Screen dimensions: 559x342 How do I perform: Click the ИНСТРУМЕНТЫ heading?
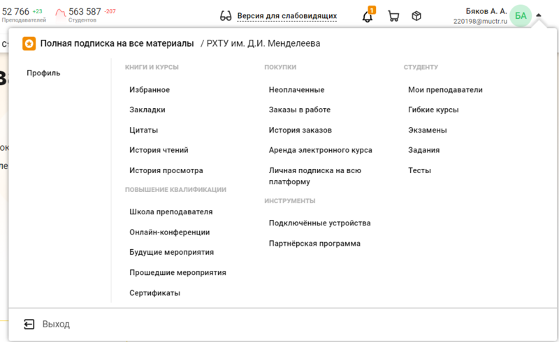coord(290,201)
